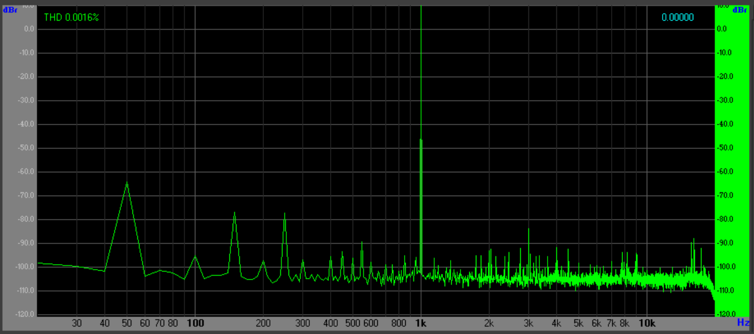
Task: Click the 400 frequency axis label
Action: point(331,323)
